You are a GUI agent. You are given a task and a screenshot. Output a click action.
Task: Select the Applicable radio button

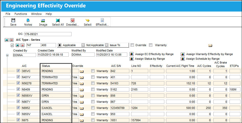click(60, 45)
